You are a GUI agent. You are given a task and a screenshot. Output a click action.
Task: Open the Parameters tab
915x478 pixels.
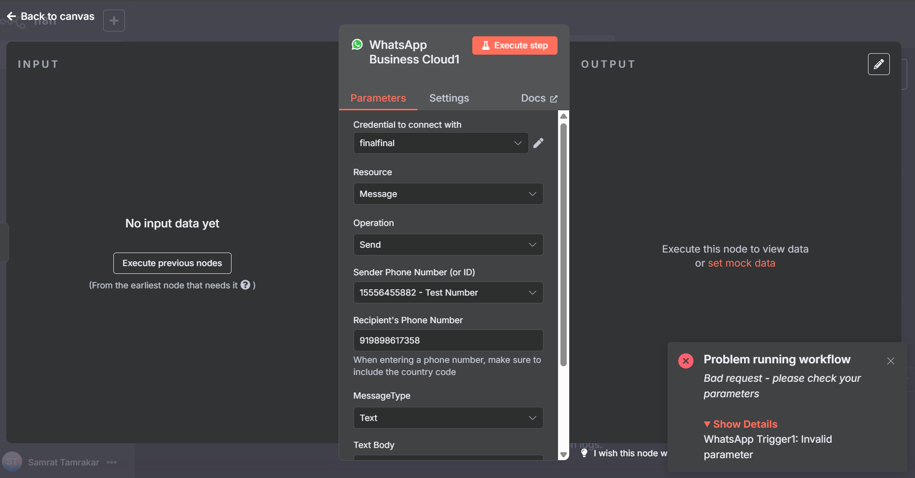click(378, 98)
